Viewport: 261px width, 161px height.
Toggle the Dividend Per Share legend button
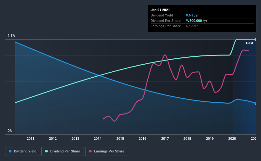63,151
